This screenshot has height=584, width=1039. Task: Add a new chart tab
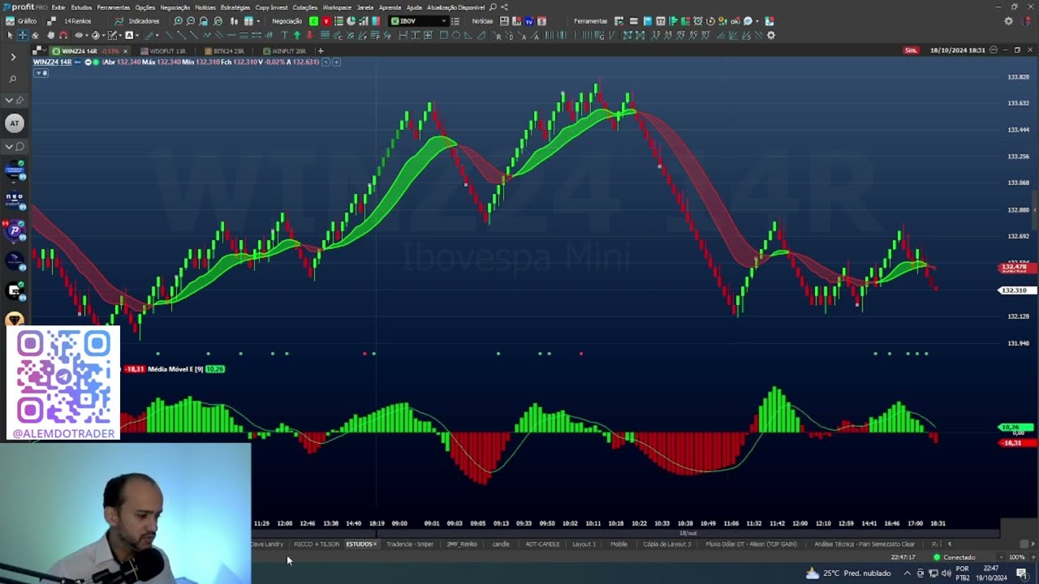point(321,51)
